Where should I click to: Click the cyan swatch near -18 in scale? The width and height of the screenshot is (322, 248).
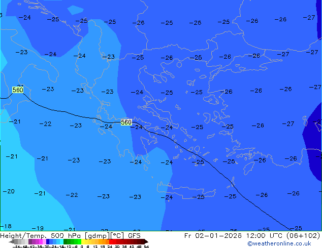(x=61, y=241)
